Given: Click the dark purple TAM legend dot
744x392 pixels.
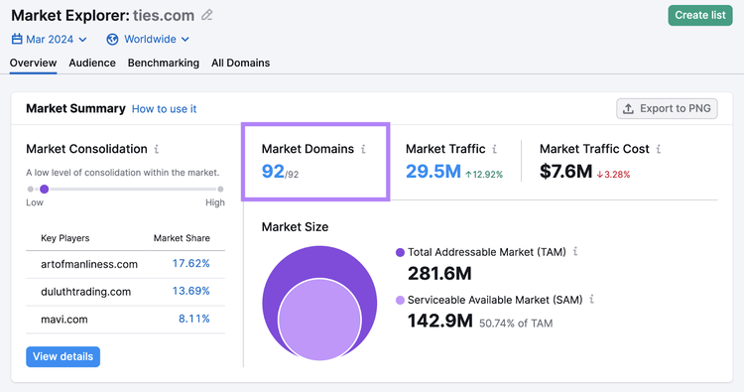Looking at the screenshot, I should 400,252.
